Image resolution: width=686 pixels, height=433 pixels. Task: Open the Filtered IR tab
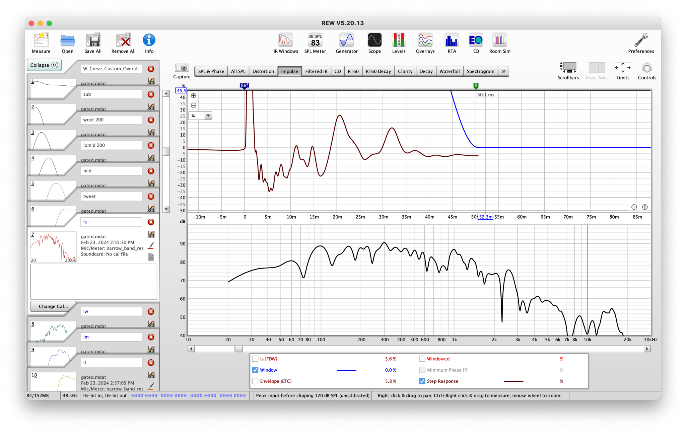316,71
